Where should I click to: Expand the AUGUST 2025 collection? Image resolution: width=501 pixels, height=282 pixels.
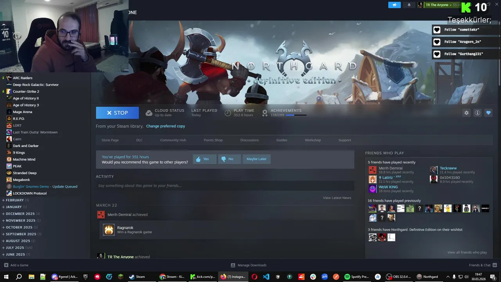(x=18, y=241)
